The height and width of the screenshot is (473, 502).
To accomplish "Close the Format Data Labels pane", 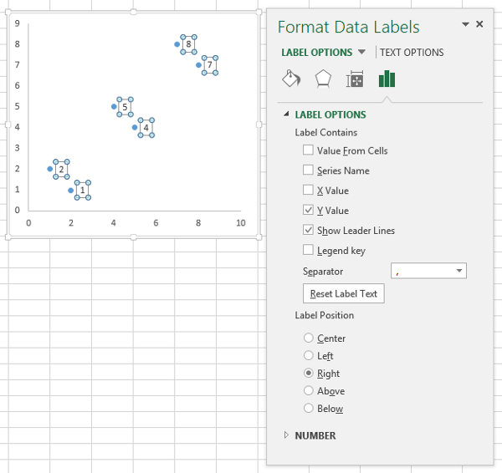I will (x=479, y=24).
